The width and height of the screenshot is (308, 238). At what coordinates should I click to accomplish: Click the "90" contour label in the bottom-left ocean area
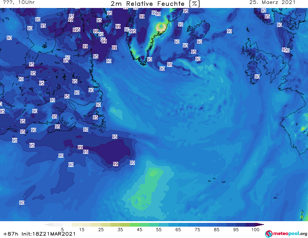tap(22, 203)
